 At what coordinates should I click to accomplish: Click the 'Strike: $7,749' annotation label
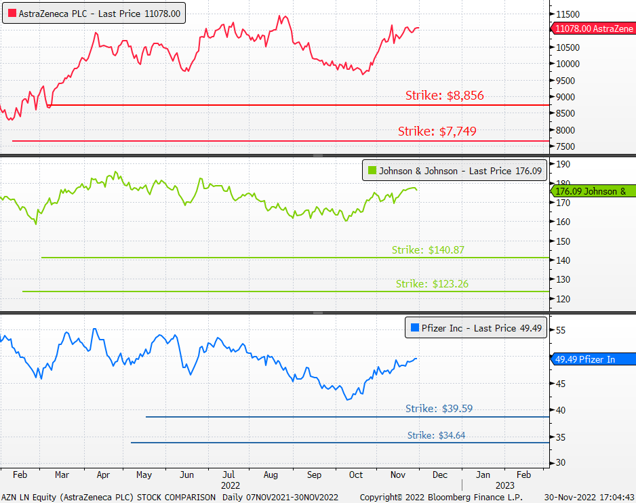437,131
